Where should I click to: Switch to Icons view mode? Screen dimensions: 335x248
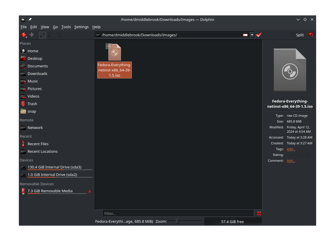(x=42, y=35)
